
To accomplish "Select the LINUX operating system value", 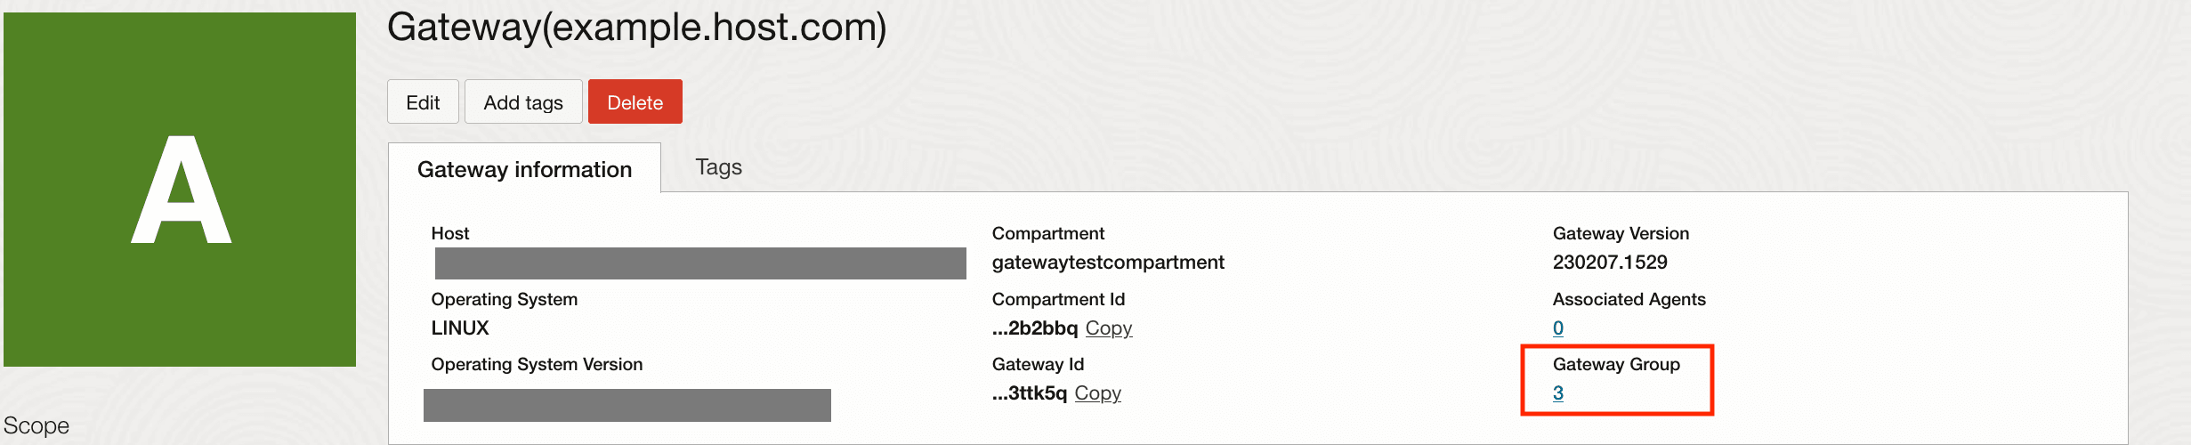I will 460,328.
